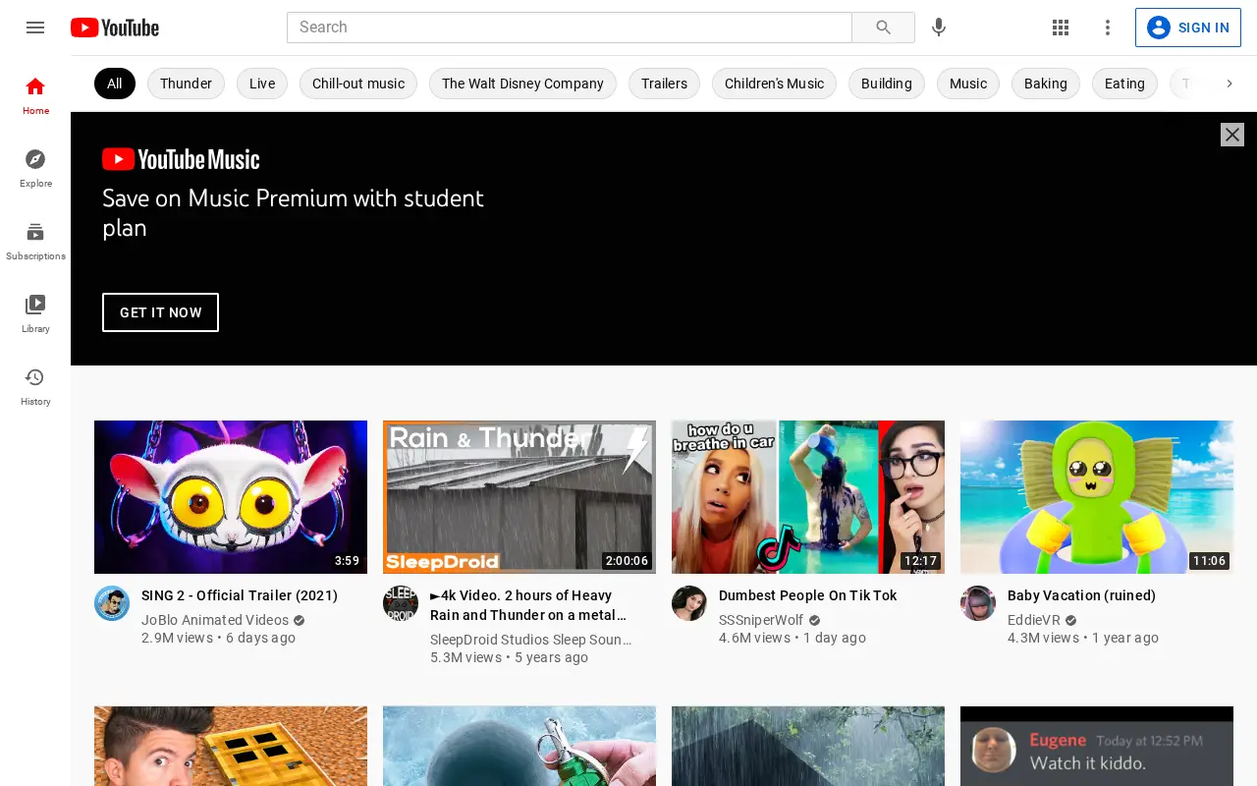Select the Eating filter chip

click(1124, 84)
